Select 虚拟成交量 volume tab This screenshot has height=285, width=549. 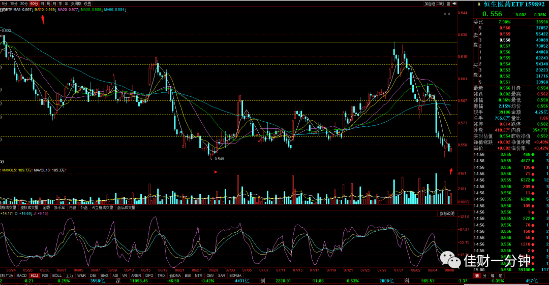pyautogui.click(x=29, y=207)
